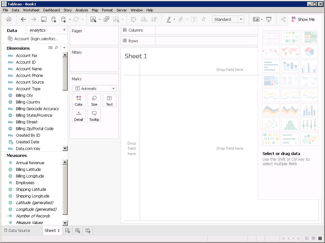Click New Story icon in bottom tabs
This screenshot has width=325, height=243.
tap(88, 231)
